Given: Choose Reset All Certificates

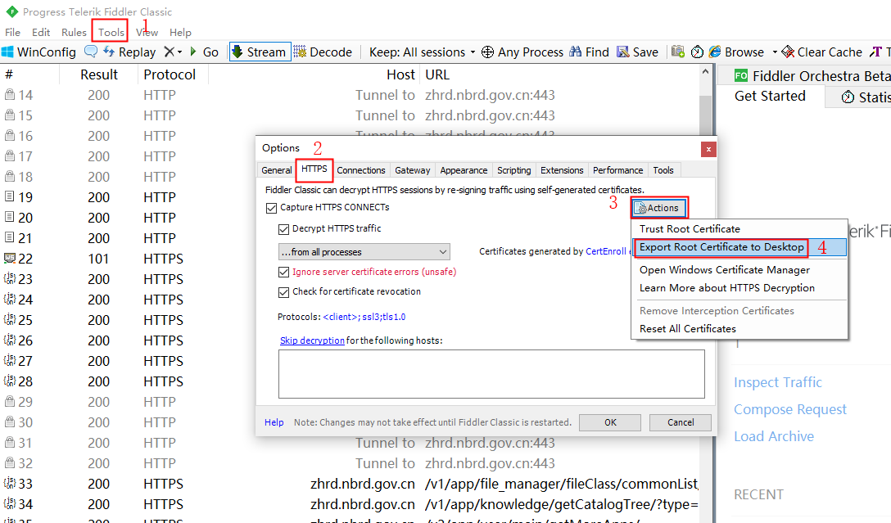Looking at the screenshot, I should (x=739, y=329).
